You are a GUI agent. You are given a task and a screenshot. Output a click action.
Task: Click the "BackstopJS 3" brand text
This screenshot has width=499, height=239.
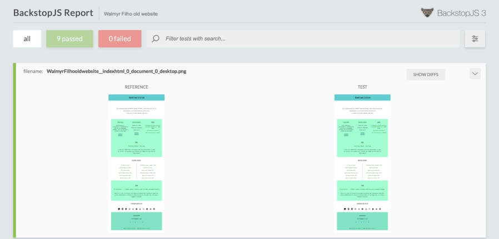[462, 12]
